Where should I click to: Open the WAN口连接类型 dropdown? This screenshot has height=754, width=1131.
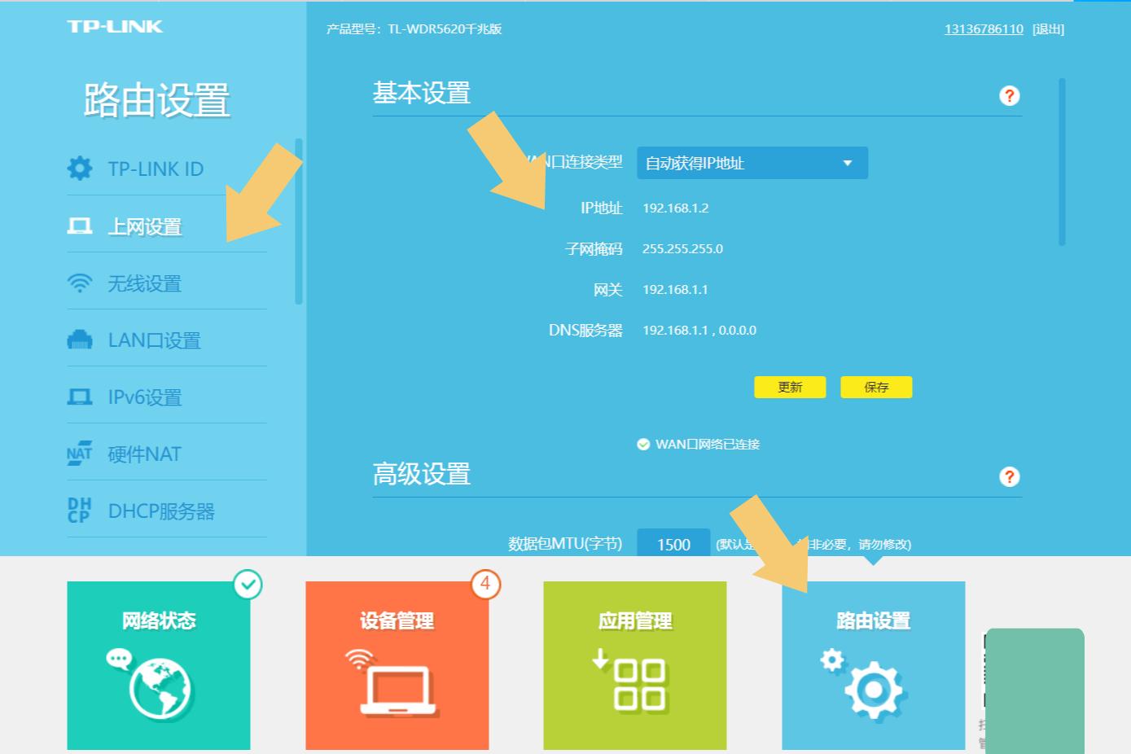pyautogui.click(x=752, y=163)
